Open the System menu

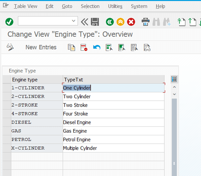[139, 6]
